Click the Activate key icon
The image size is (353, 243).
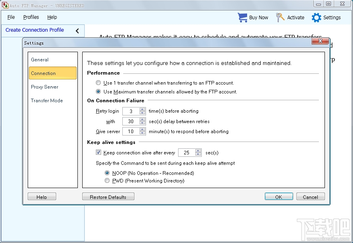(x=280, y=17)
